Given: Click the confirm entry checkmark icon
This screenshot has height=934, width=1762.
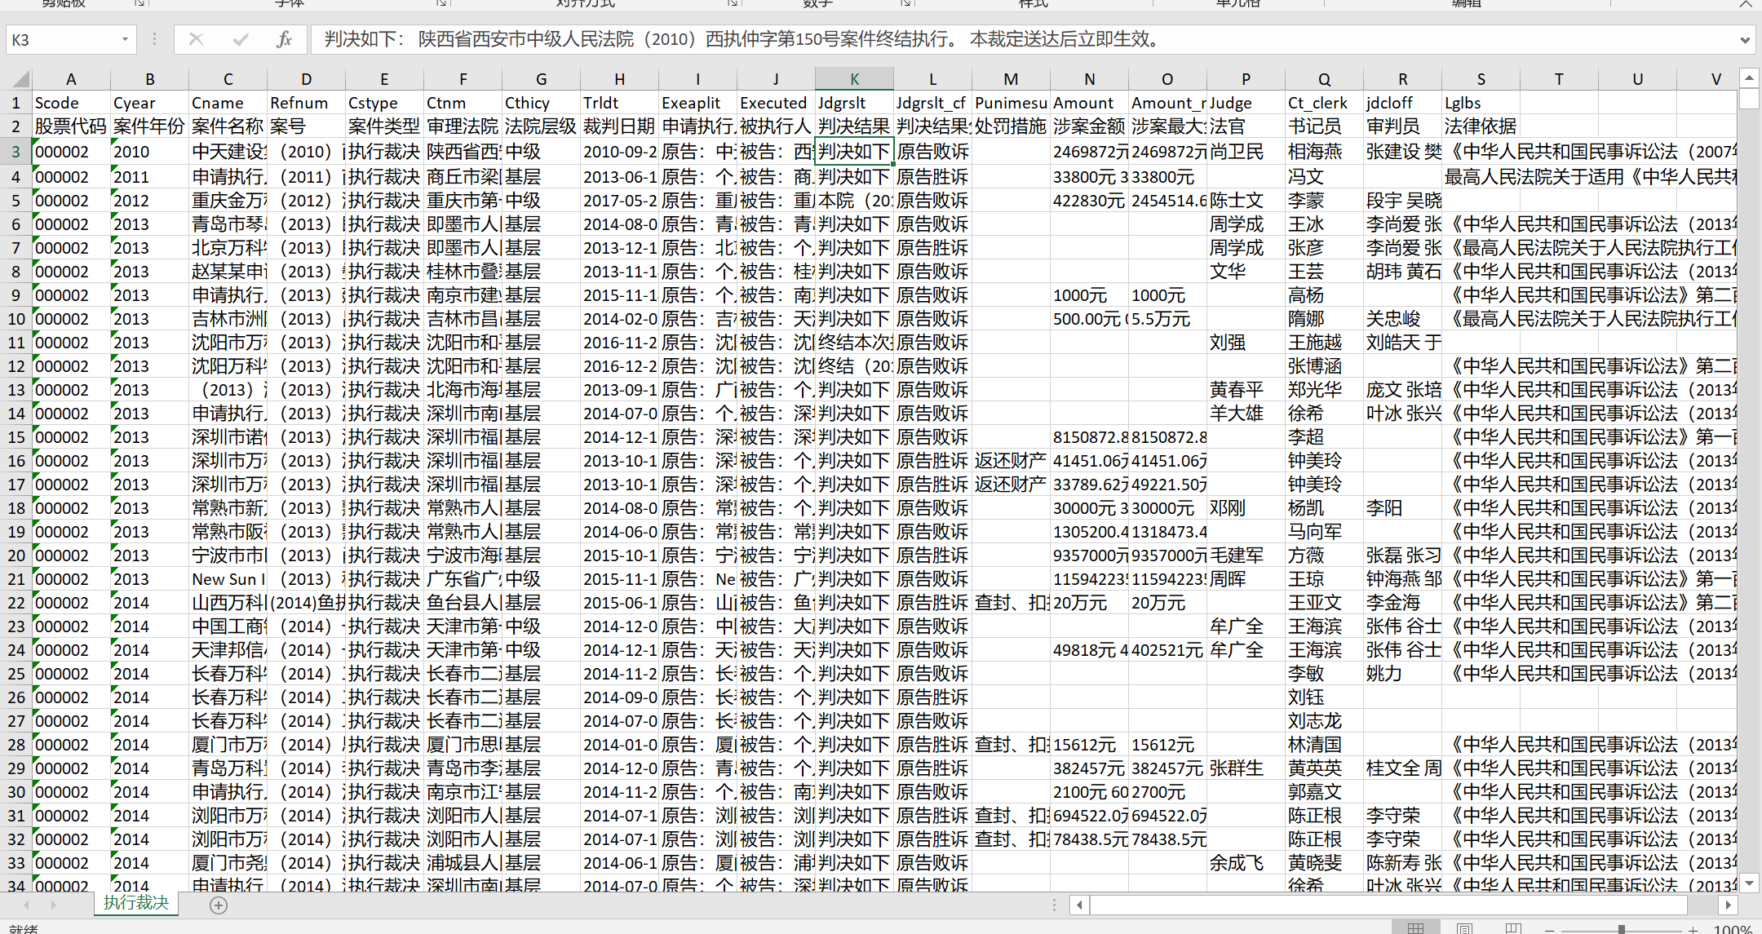Looking at the screenshot, I should point(240,39).
